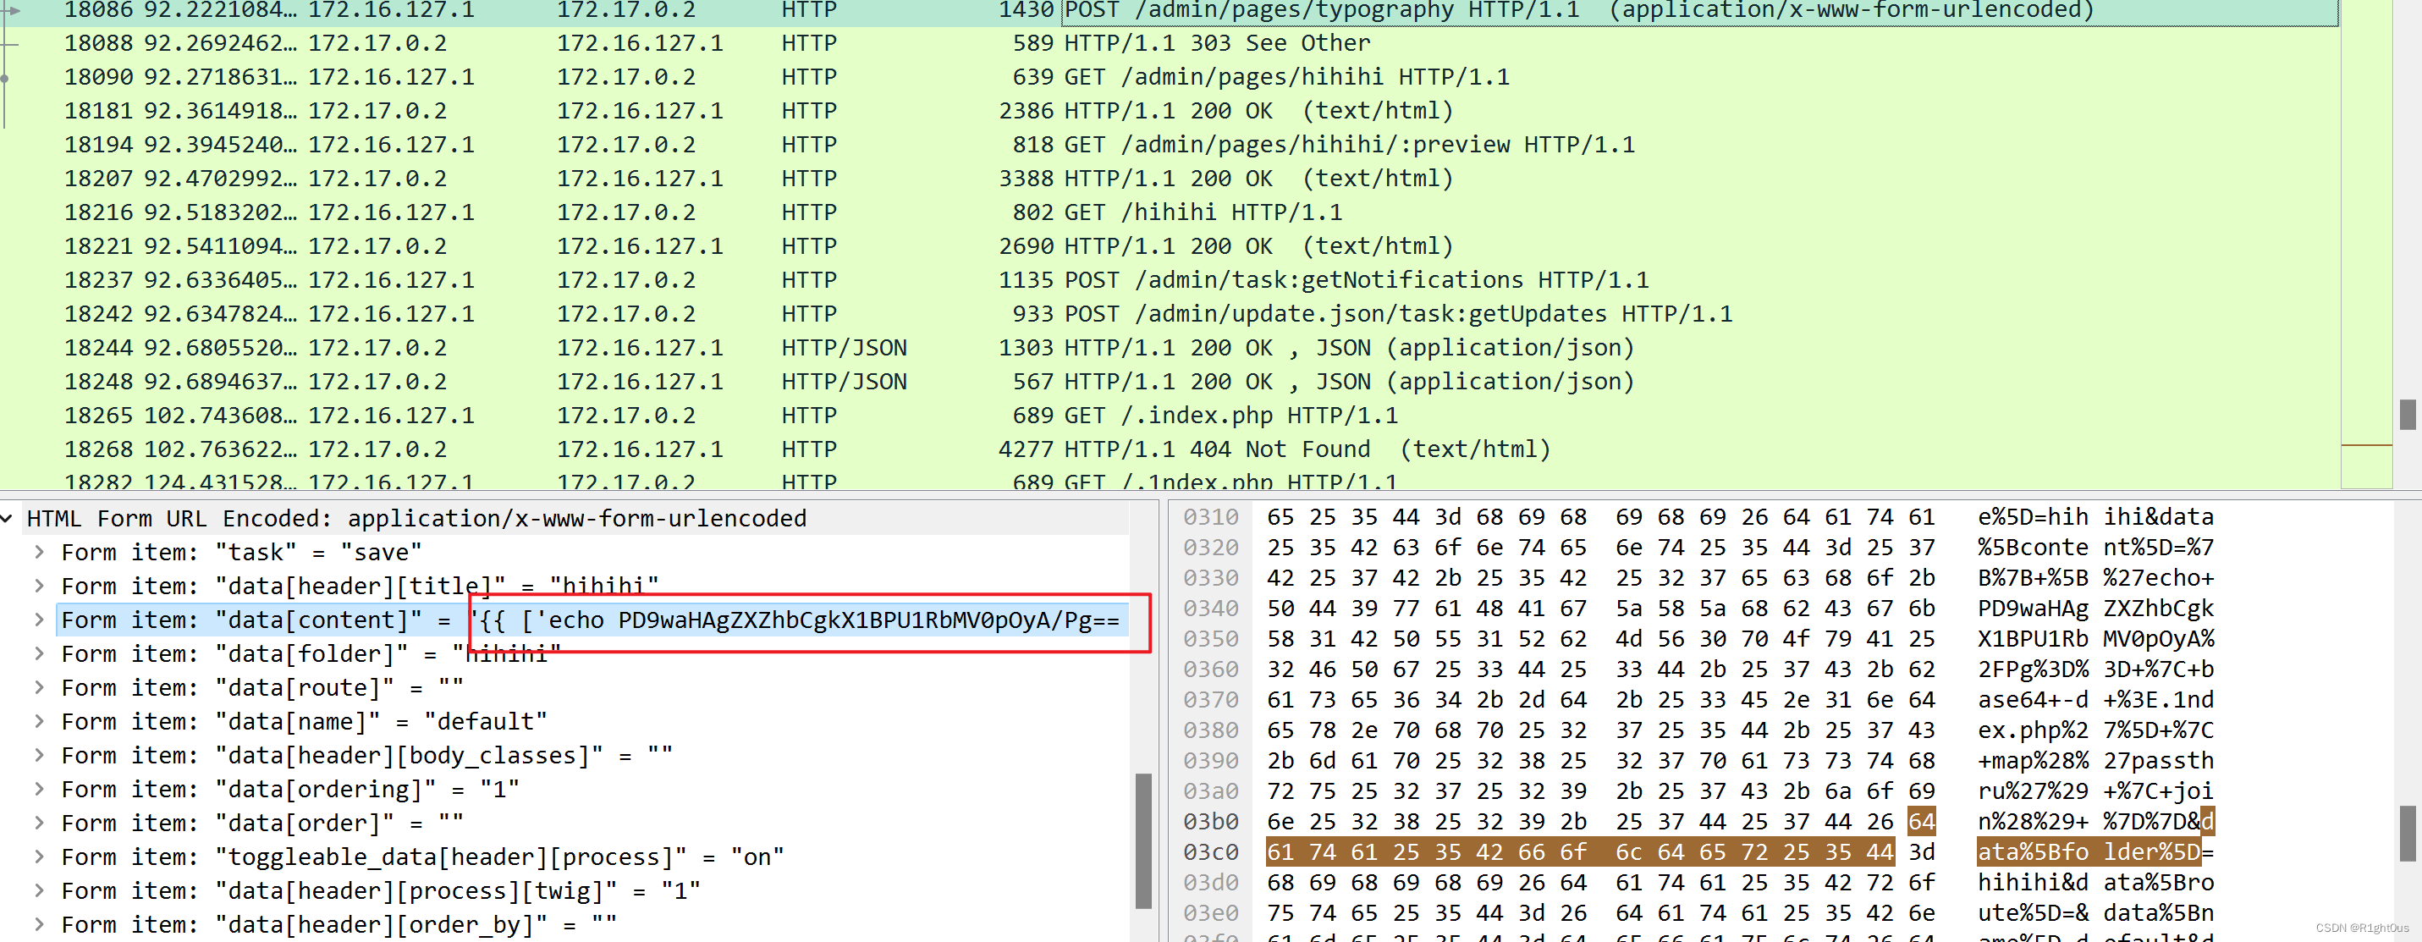Click the packet list vertical scrollbar thumb
2422x942 pixels.
[2408, 414]
